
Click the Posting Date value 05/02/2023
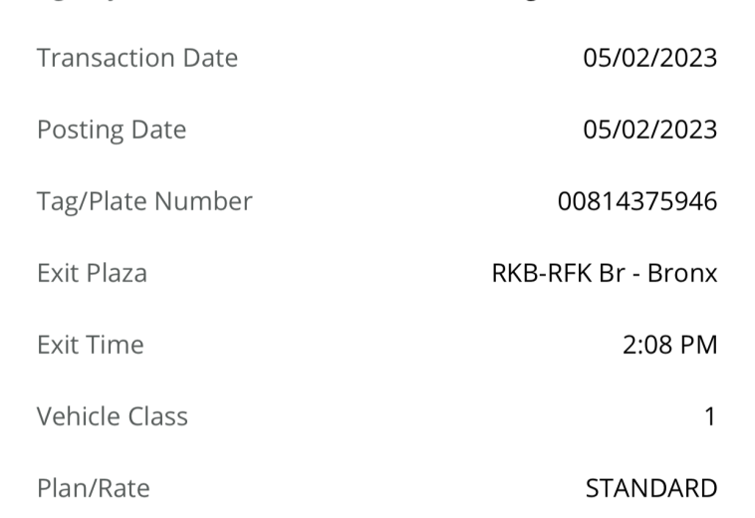click(650, 129)
